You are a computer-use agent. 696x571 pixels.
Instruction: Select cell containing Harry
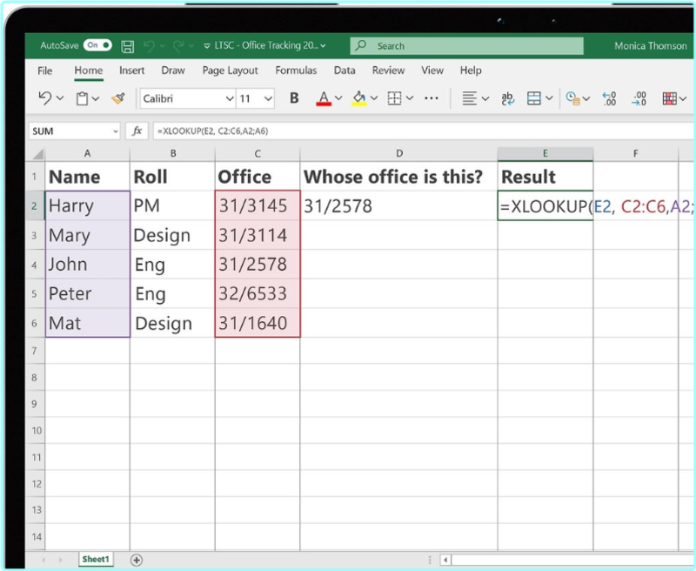click(x=88, y=205)
